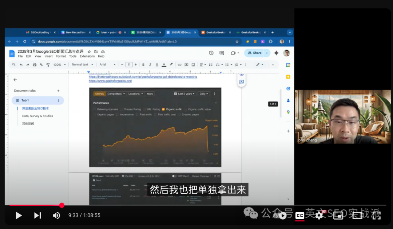Open Google Docs version history

coord(211,53)
